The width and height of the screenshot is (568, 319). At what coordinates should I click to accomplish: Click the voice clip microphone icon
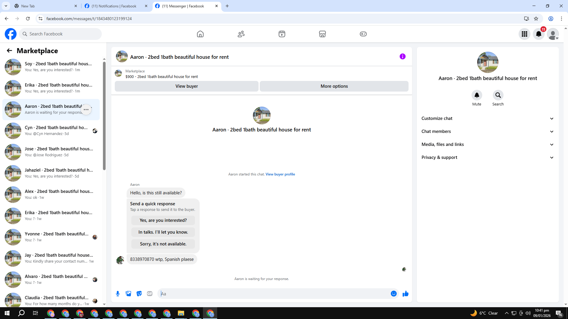point(118,294)
